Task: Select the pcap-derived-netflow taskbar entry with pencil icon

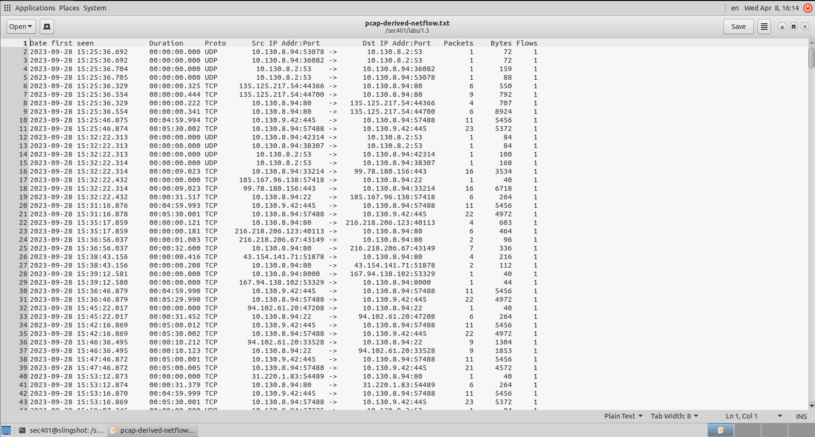Action: pyautogui.click(x=152, y=430)
